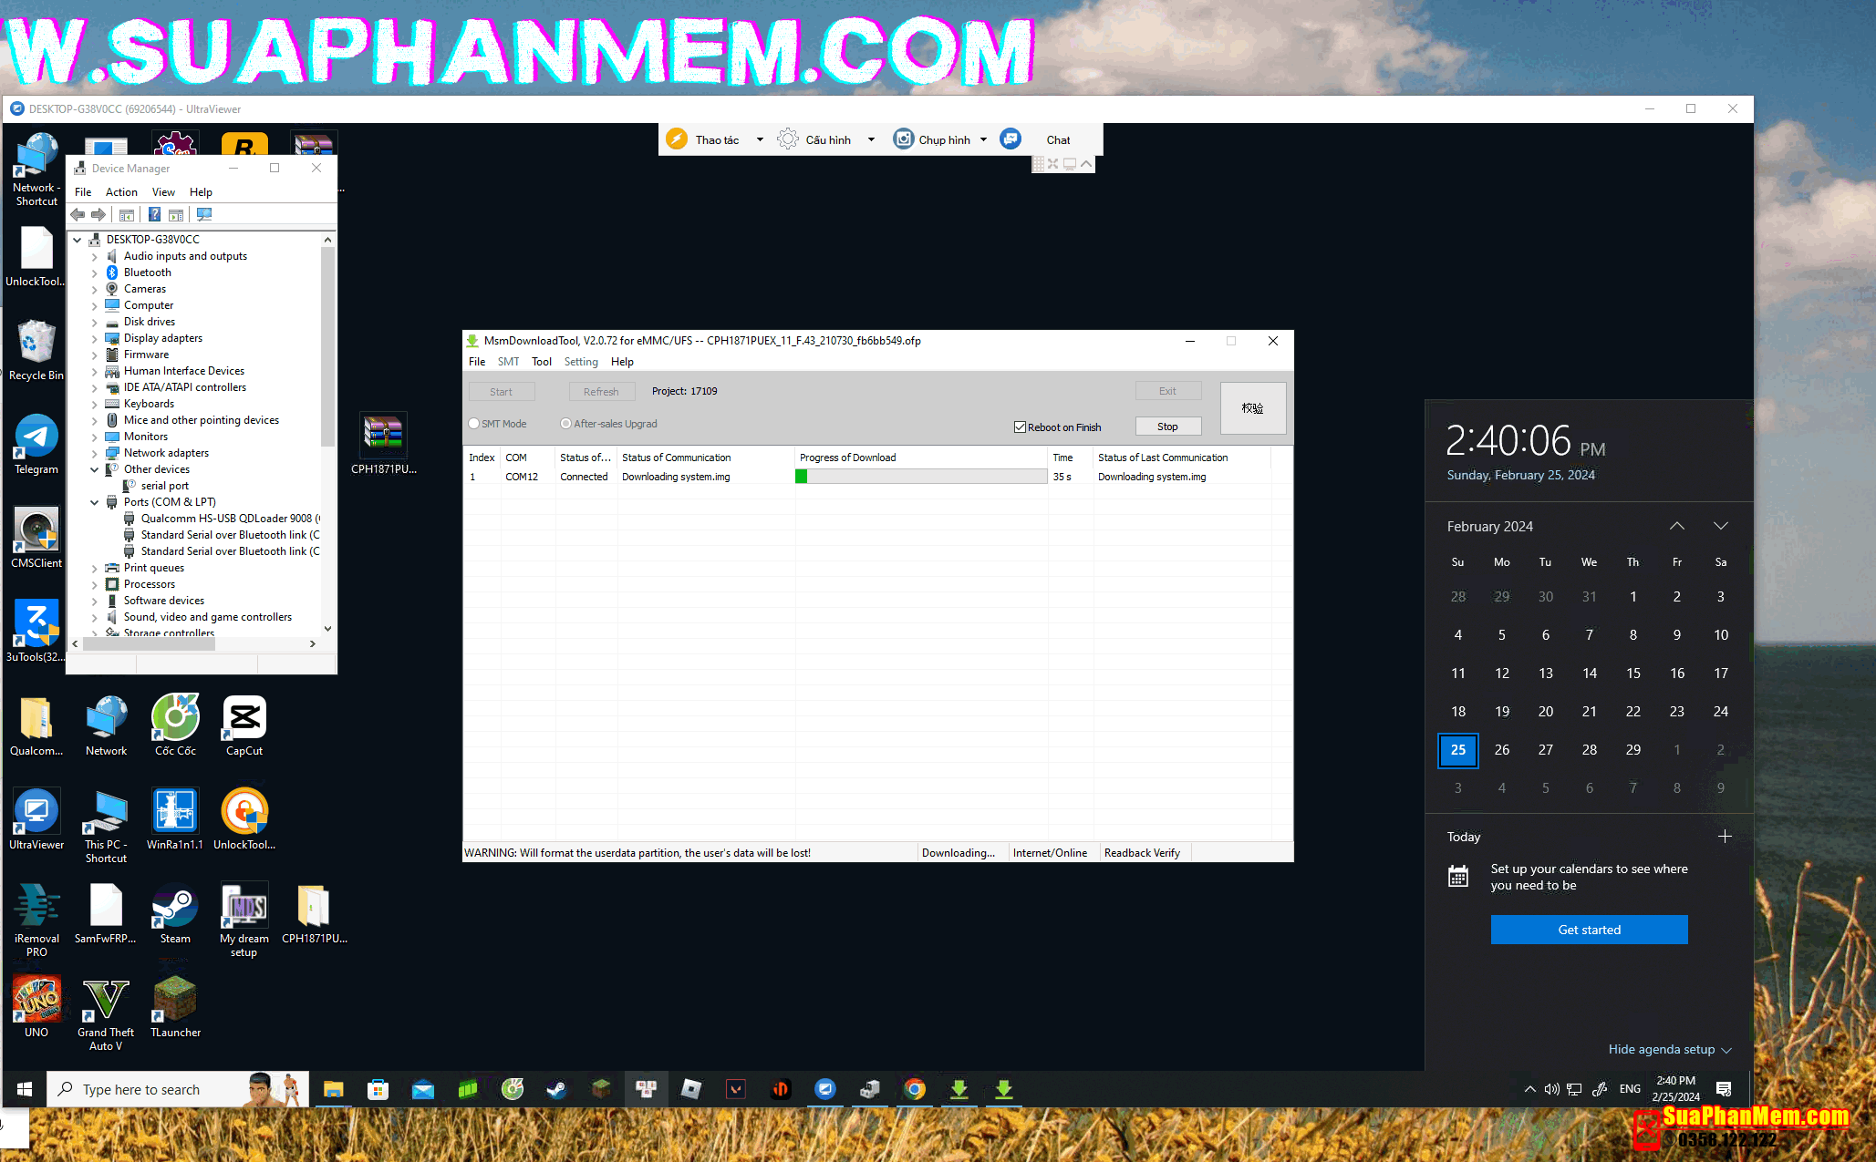Click the Chụp hình camera icon
The height and width of the screenshot is (1162, 1876).
[903, 139]
